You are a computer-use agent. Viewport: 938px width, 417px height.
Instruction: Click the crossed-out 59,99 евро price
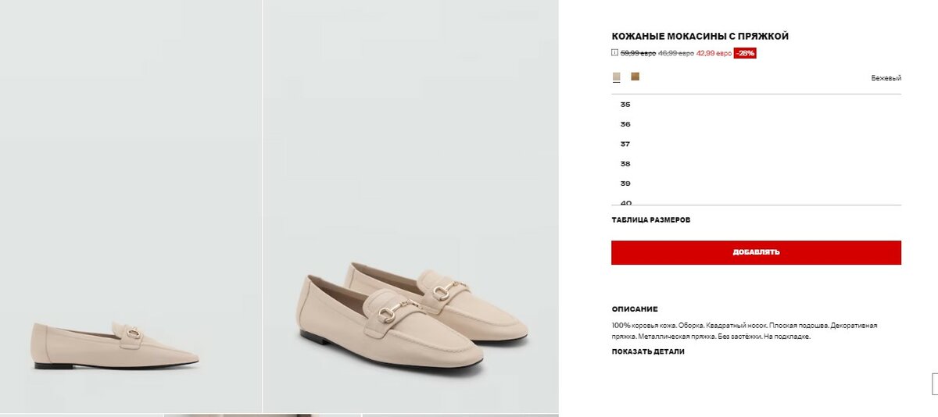638,53
